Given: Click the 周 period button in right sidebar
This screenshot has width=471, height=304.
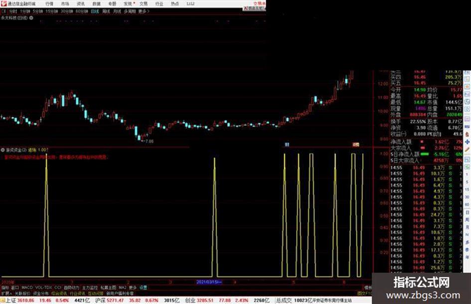Looking at the screenshot, I should click(x=467, y=220).
